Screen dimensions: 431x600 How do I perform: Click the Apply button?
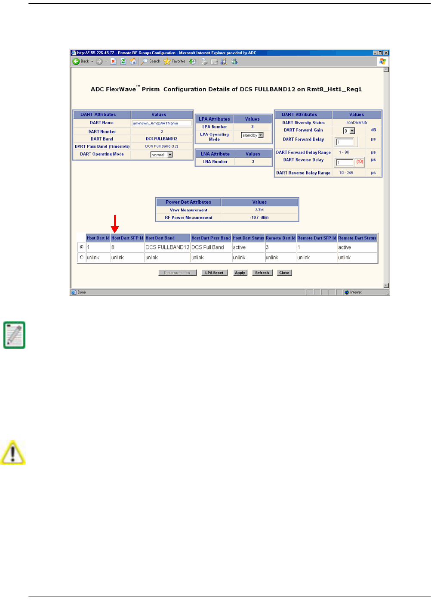[x=240, y=273]
